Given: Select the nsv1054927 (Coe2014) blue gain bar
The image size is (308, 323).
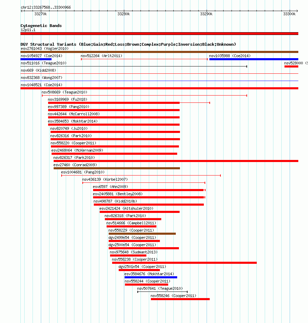Looking at the screenshot, I should coord(36,59).
